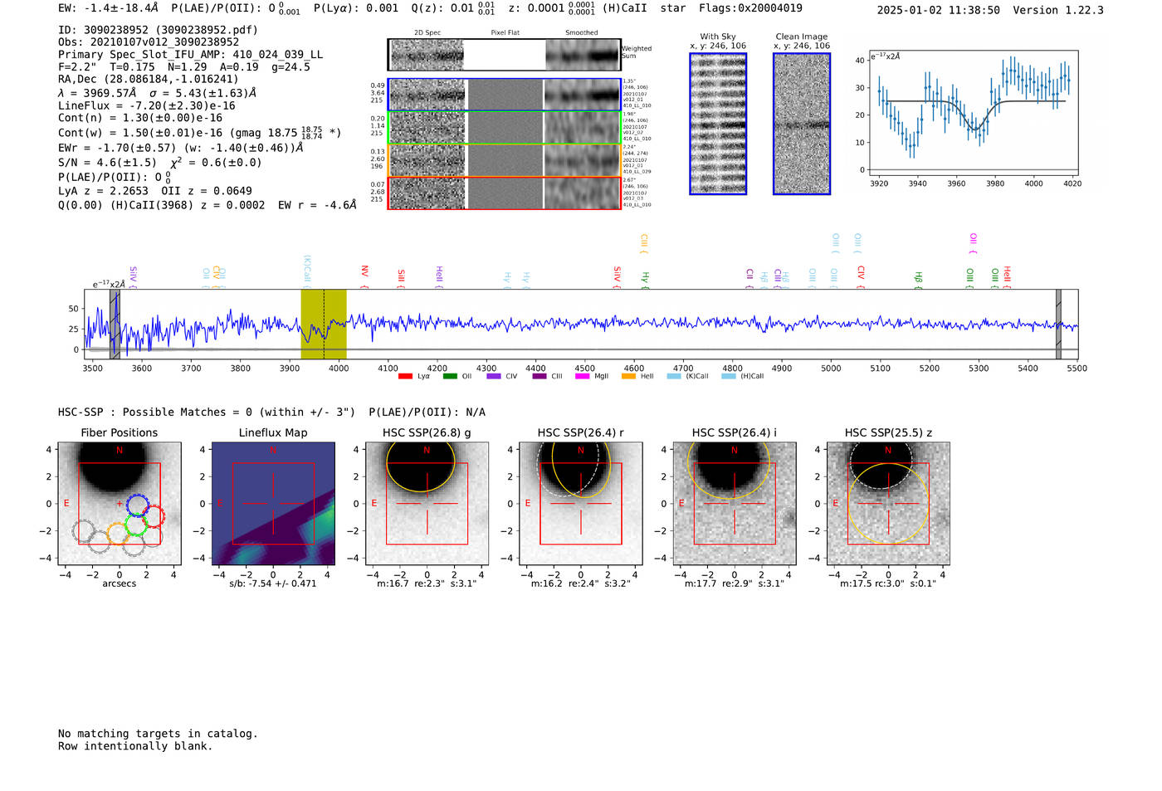Viewport: 1162px width, 791px height.
Task: Select the red-bordered 2D Spec fiber row
Action: pyautogui.click(x=504, y=193)
